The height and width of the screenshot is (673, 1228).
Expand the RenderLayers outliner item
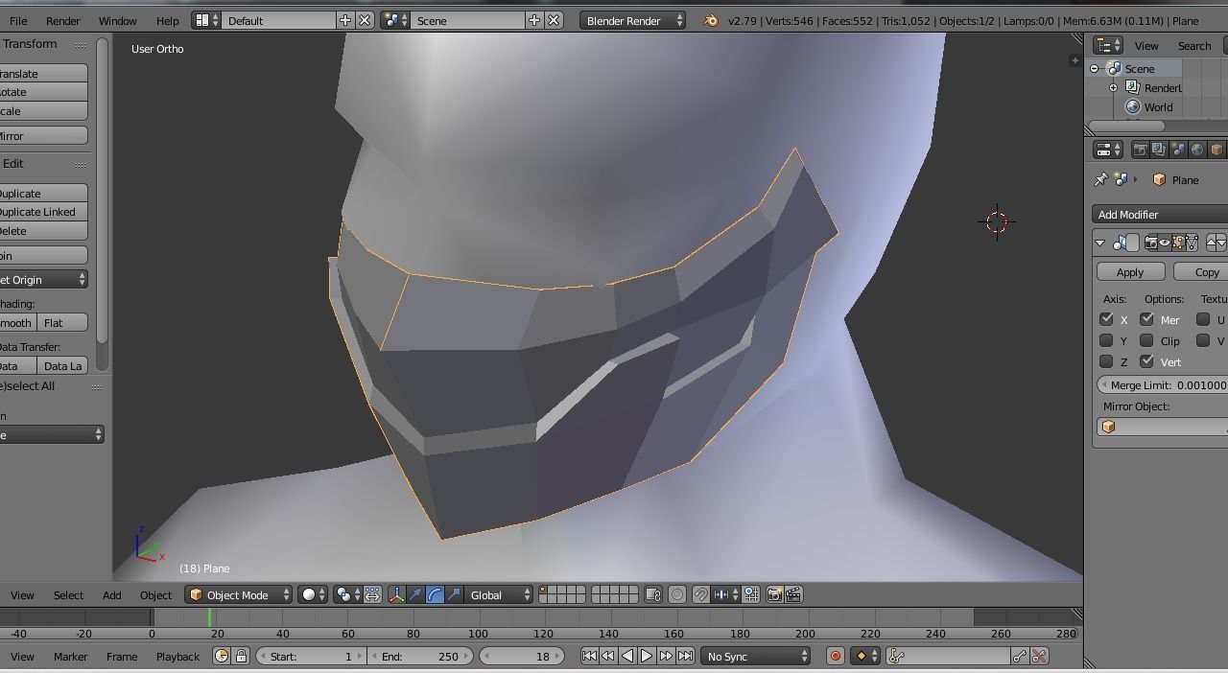pos(1114,88)
